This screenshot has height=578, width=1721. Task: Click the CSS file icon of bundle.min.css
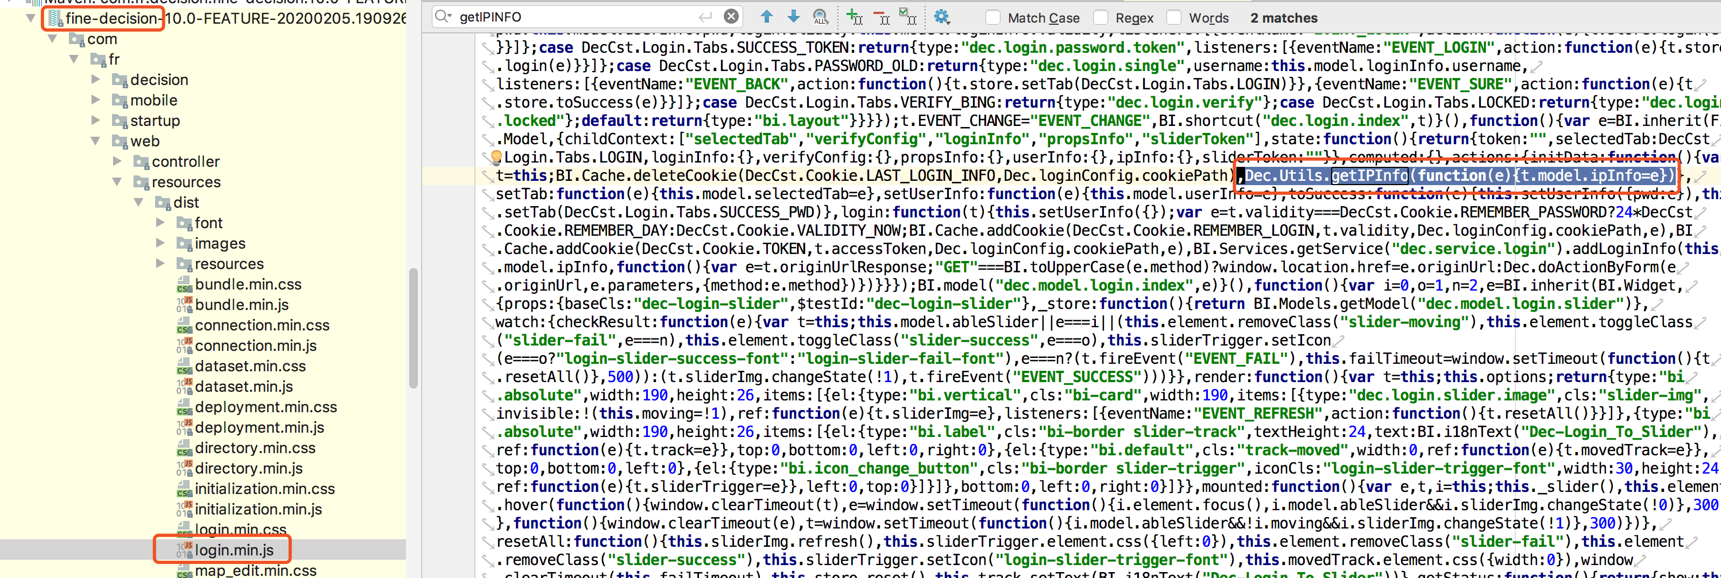(x=184, y=285)
